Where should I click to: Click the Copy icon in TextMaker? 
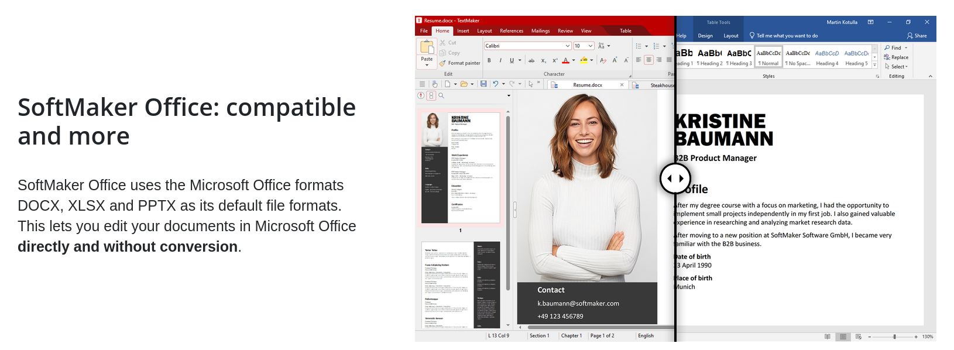click(x=443, y=53)
